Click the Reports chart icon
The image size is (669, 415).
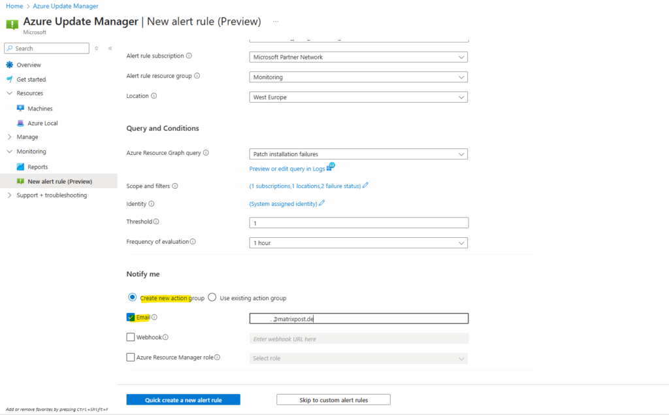pyautogui.click(x=20, y=167)
